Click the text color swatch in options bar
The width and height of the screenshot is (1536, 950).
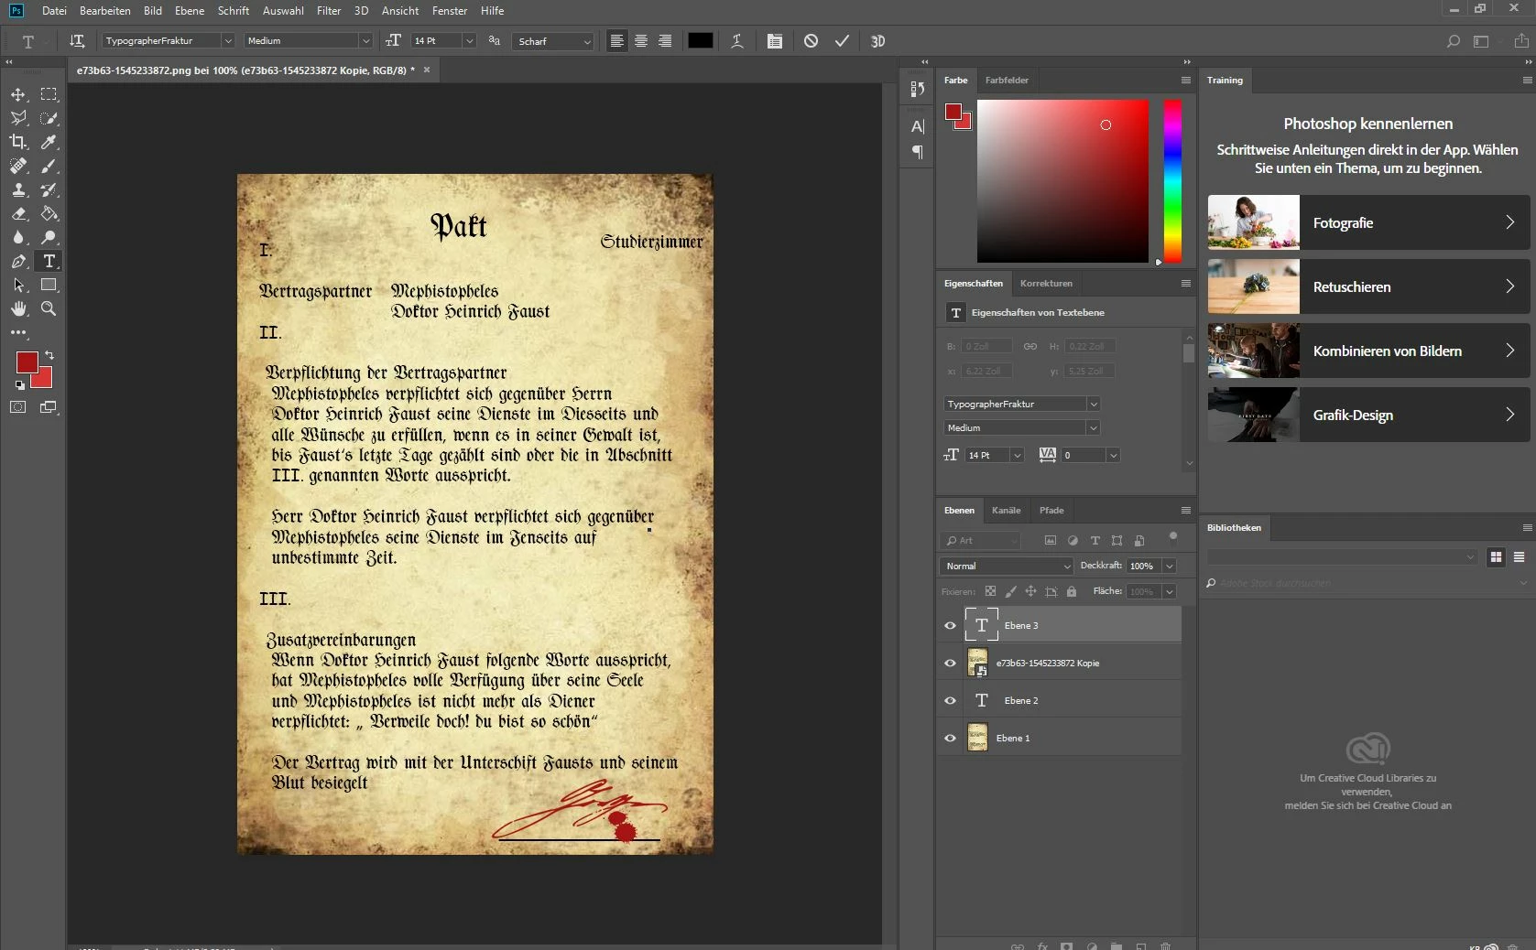pyautogui.click(x=701, y=41)
